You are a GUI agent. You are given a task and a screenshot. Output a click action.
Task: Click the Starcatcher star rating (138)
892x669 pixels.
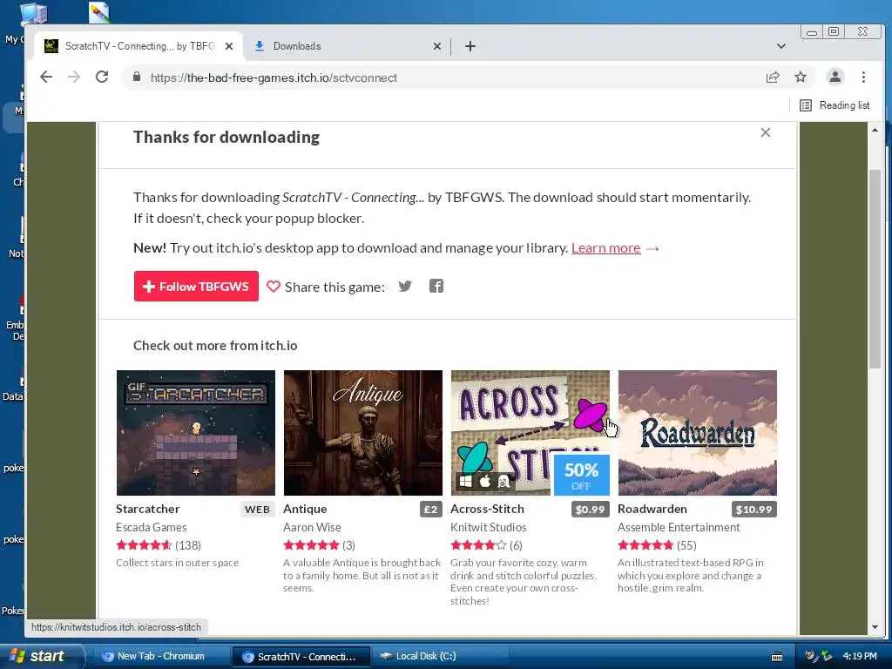(x=159, y=545)
